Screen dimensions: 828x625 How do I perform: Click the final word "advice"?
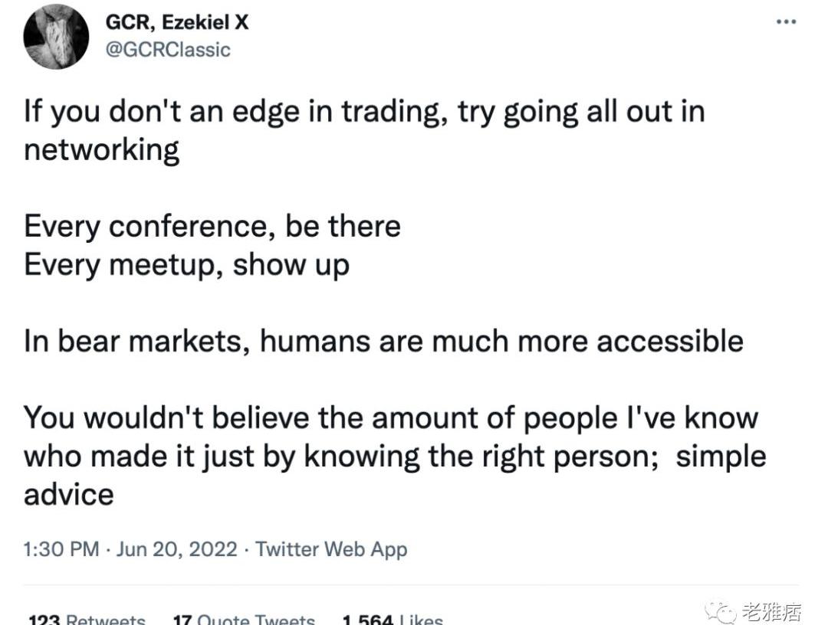[x=69, y=494]
